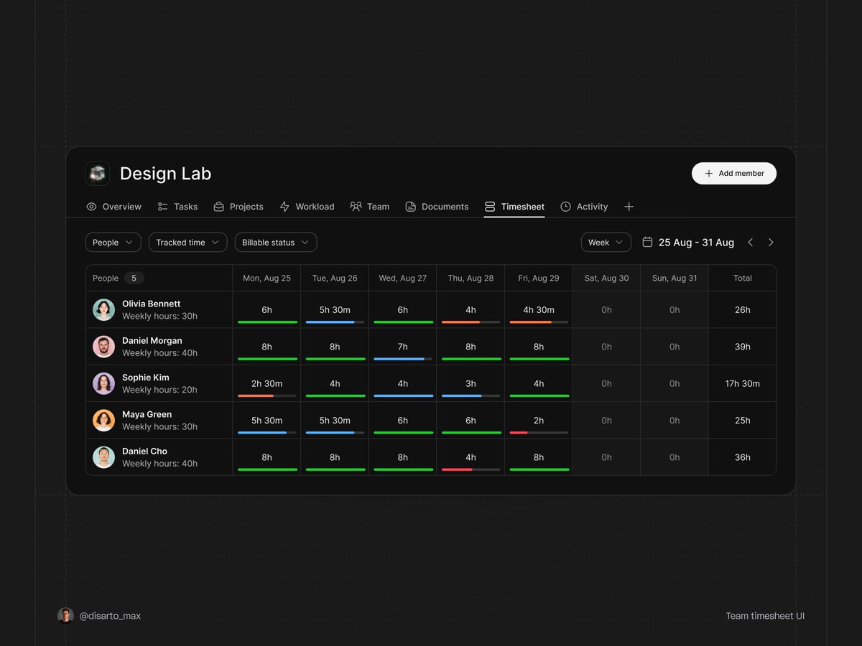862x646 pixels.
Task: Open the Billable status dropdown
Action: (275, 242)
